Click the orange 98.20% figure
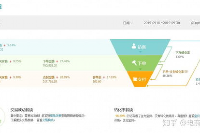Viewport: 200px width, 133px height. click(x=120, y=116)
